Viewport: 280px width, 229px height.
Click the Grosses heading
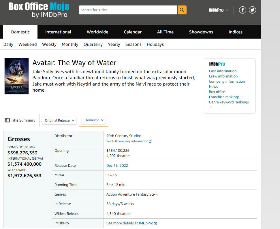click(19, 139)
